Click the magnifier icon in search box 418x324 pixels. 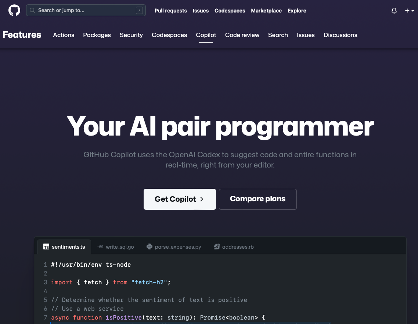coord(32,10)
